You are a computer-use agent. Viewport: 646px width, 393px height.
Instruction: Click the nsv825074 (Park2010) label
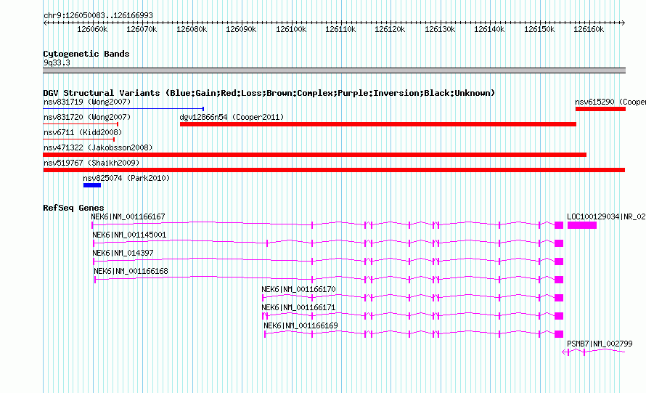126,178
